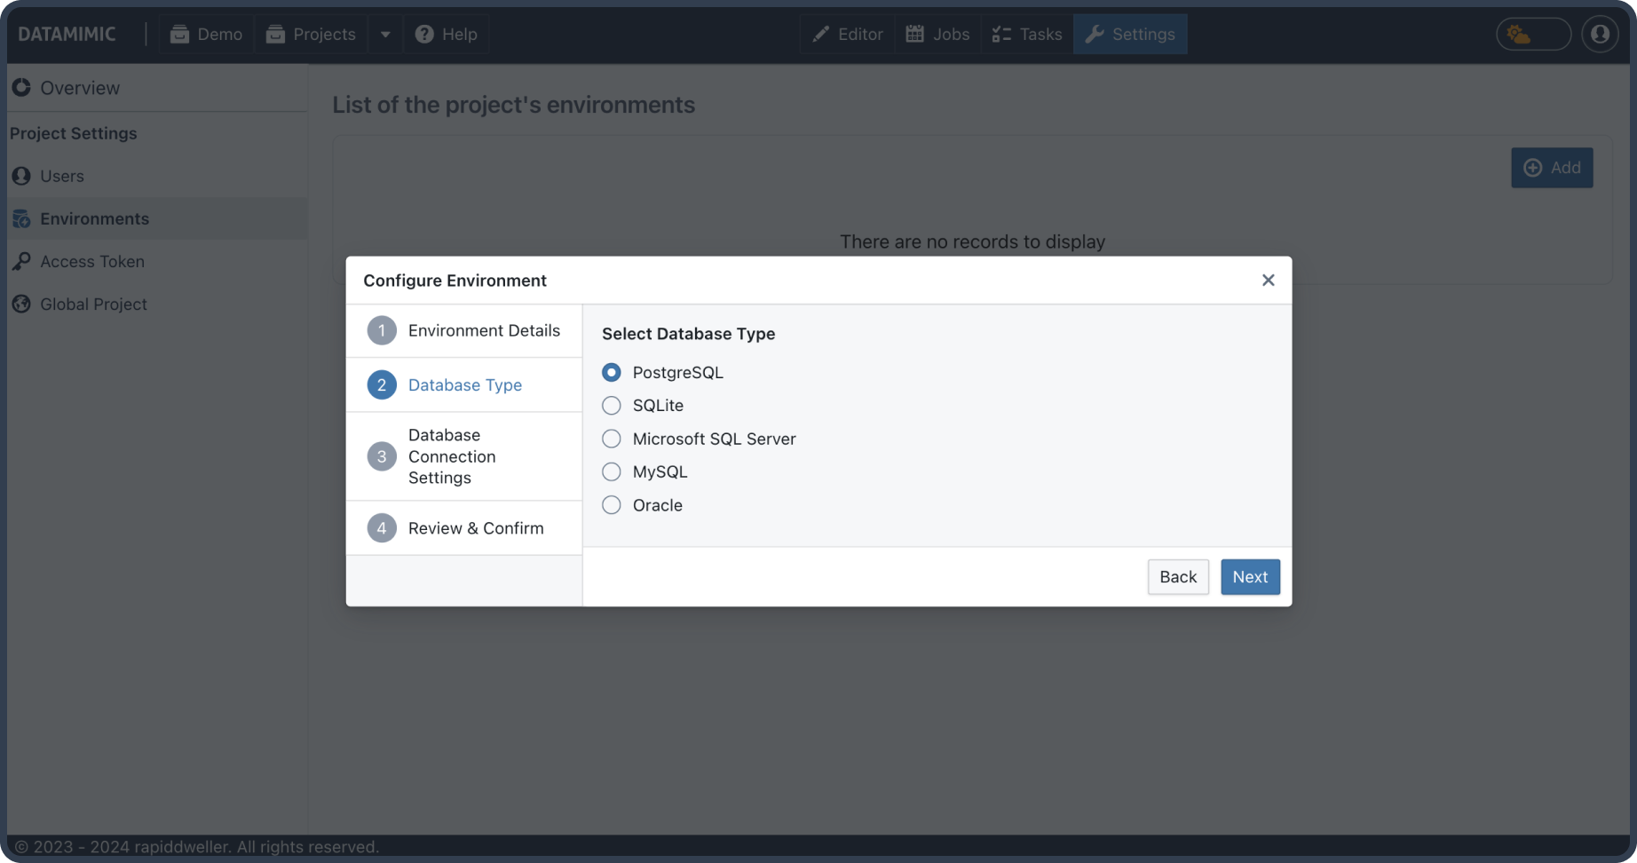Image resolution: width=1637 pixels, height=863 pixels.
Task: Click the Global Project globe icon
Action: click(x=21, y=304)
